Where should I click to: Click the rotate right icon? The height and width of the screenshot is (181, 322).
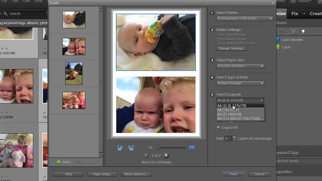click(131, 148)
